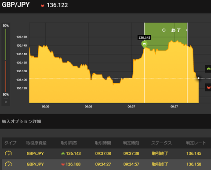Click the 50% trader sentiment bar
211x170 pixels.
6,60
